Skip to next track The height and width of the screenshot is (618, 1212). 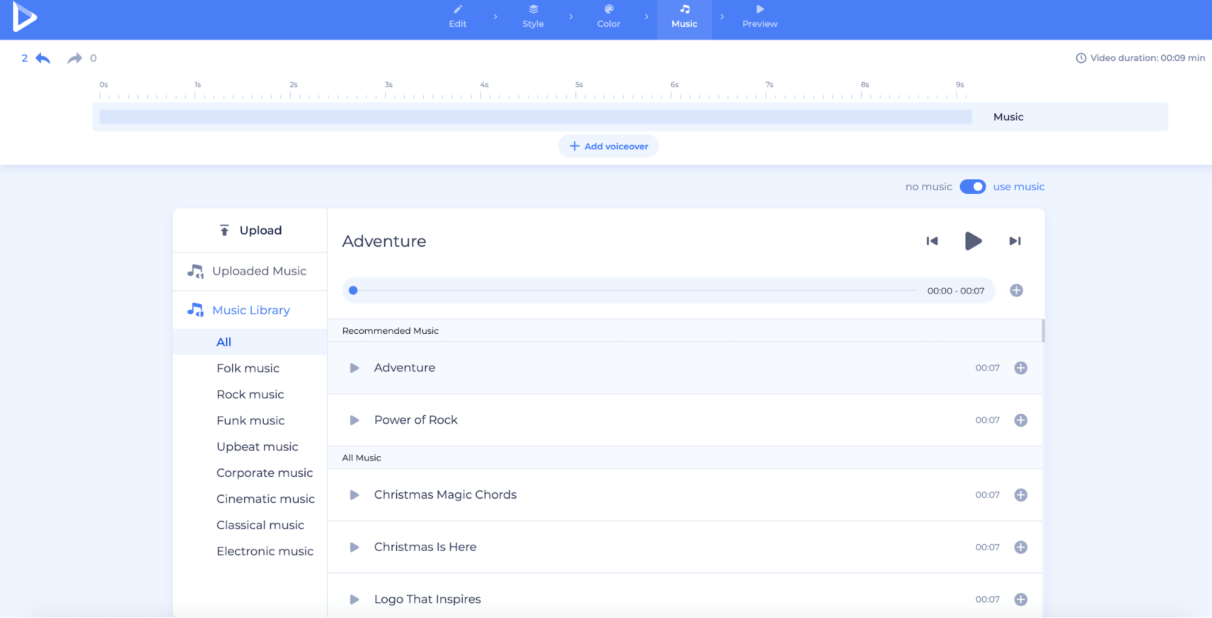1014,241
